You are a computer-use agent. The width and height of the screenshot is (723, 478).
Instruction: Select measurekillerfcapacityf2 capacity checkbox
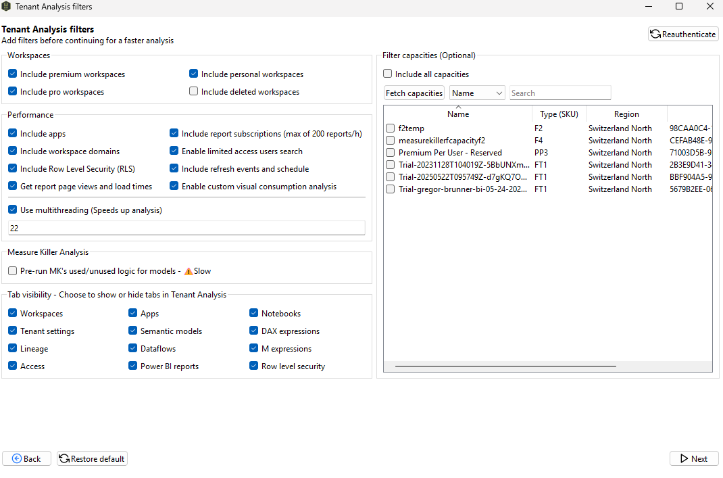[x=390, y=140]
